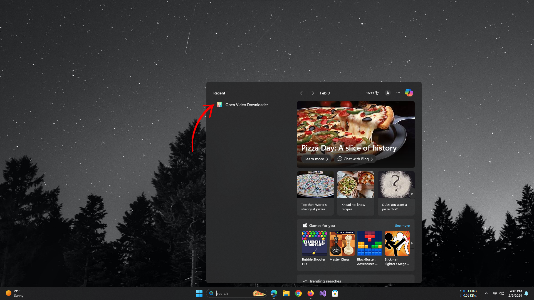This screenshot has height=300, width=534.
Task: Click Learn more about Pizza Day
Action: click(x=316, y=159)
